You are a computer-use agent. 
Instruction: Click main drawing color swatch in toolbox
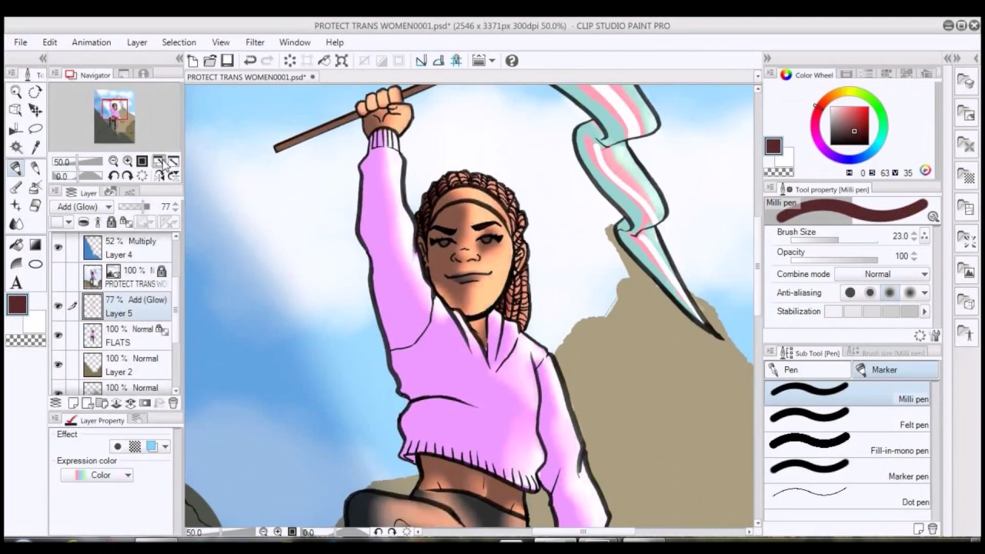coord(17,305)
